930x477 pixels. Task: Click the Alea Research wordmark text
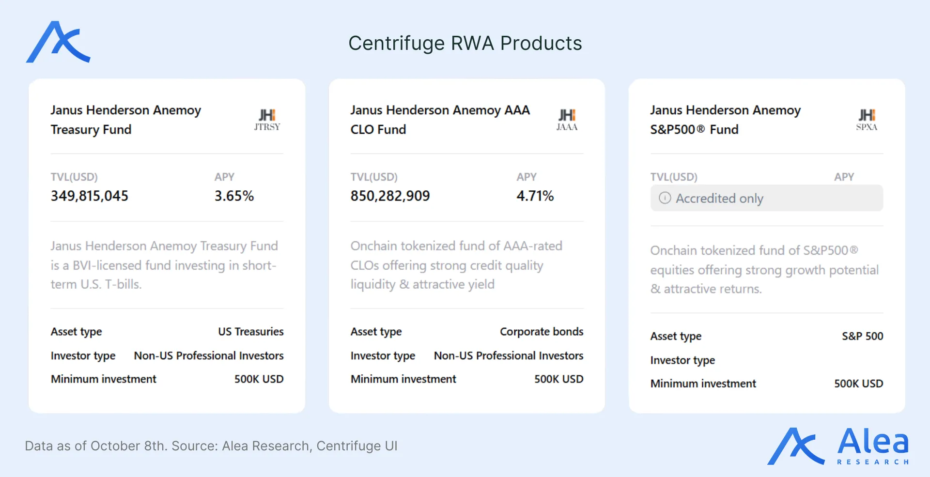click(x=873, y=446)
